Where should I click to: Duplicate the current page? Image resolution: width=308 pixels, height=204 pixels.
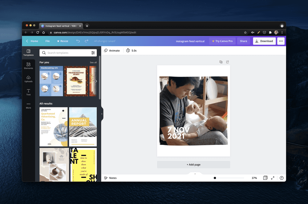click(x=221, y=62)
